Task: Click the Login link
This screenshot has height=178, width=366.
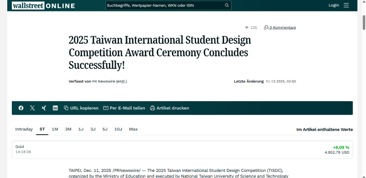Action: pyautogui.click(x=333, y=5)
